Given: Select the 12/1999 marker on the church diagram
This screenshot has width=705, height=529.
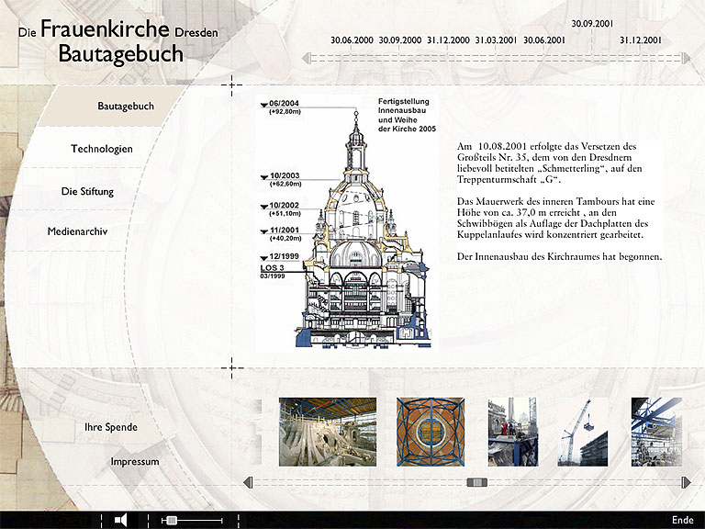Looking at the screenshot, I should click(x=284, y=256).
